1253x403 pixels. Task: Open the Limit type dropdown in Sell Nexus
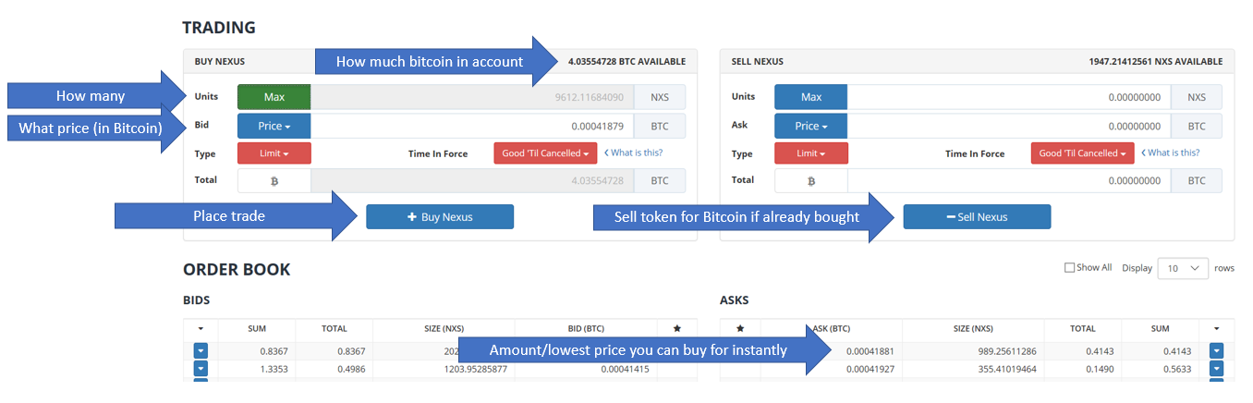(x=811, y=153)
